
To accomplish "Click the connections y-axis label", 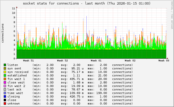I will (x=3, y=33).
